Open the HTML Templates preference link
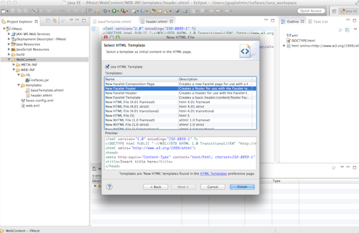 pos(213,174)
